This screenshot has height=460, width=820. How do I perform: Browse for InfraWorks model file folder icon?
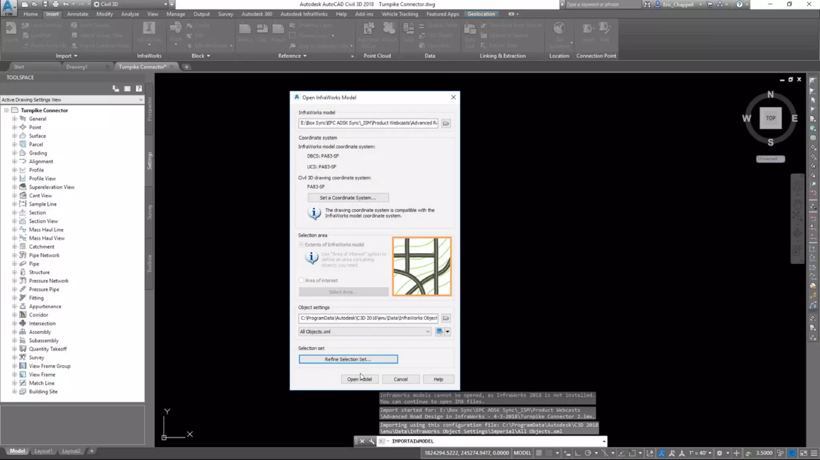point(446,123)
